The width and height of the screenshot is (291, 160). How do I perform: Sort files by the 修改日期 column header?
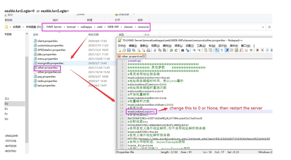click(93, 34)
